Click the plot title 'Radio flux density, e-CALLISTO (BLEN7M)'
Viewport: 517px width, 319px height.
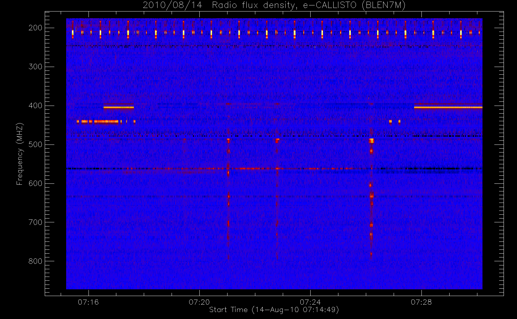pyautogui.click(x=309, y=5)
